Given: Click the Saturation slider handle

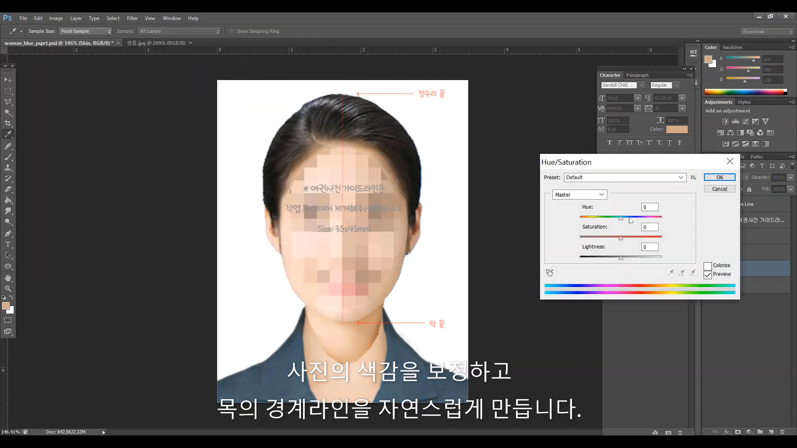Looking at the screenshot, I should tap(621, 238).
